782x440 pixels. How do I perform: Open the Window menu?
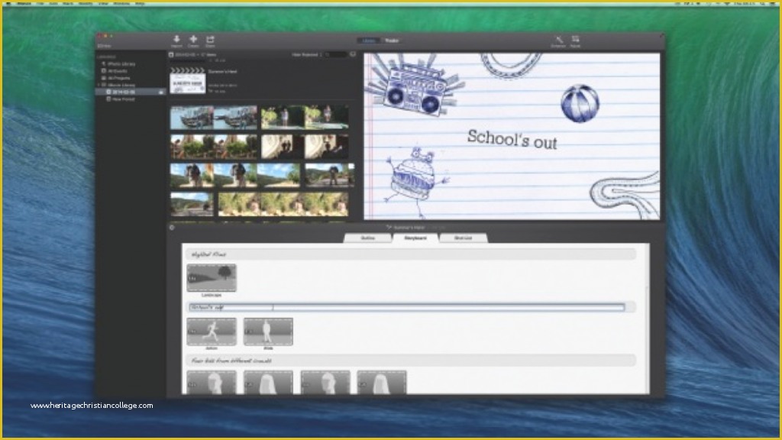(121, 3)
